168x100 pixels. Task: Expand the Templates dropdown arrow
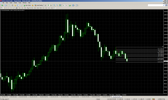pyautogui.click(x=78, y=5)
